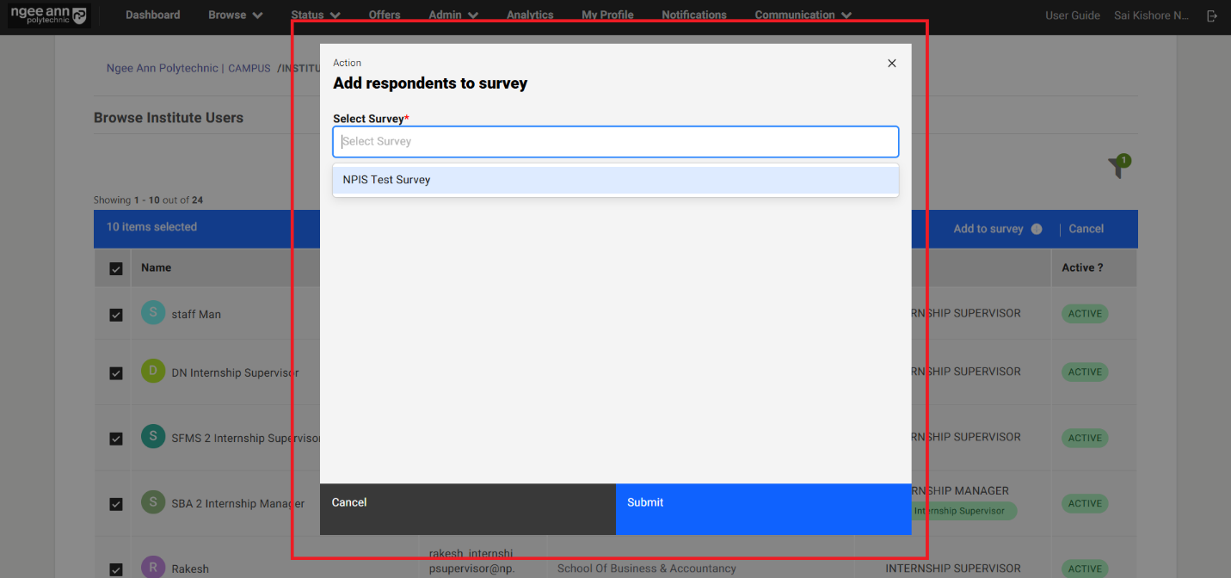Open the Dashboard menu item
This screenshot has height=578, width=1231.
pyautogui.click(x=153, y=15)
